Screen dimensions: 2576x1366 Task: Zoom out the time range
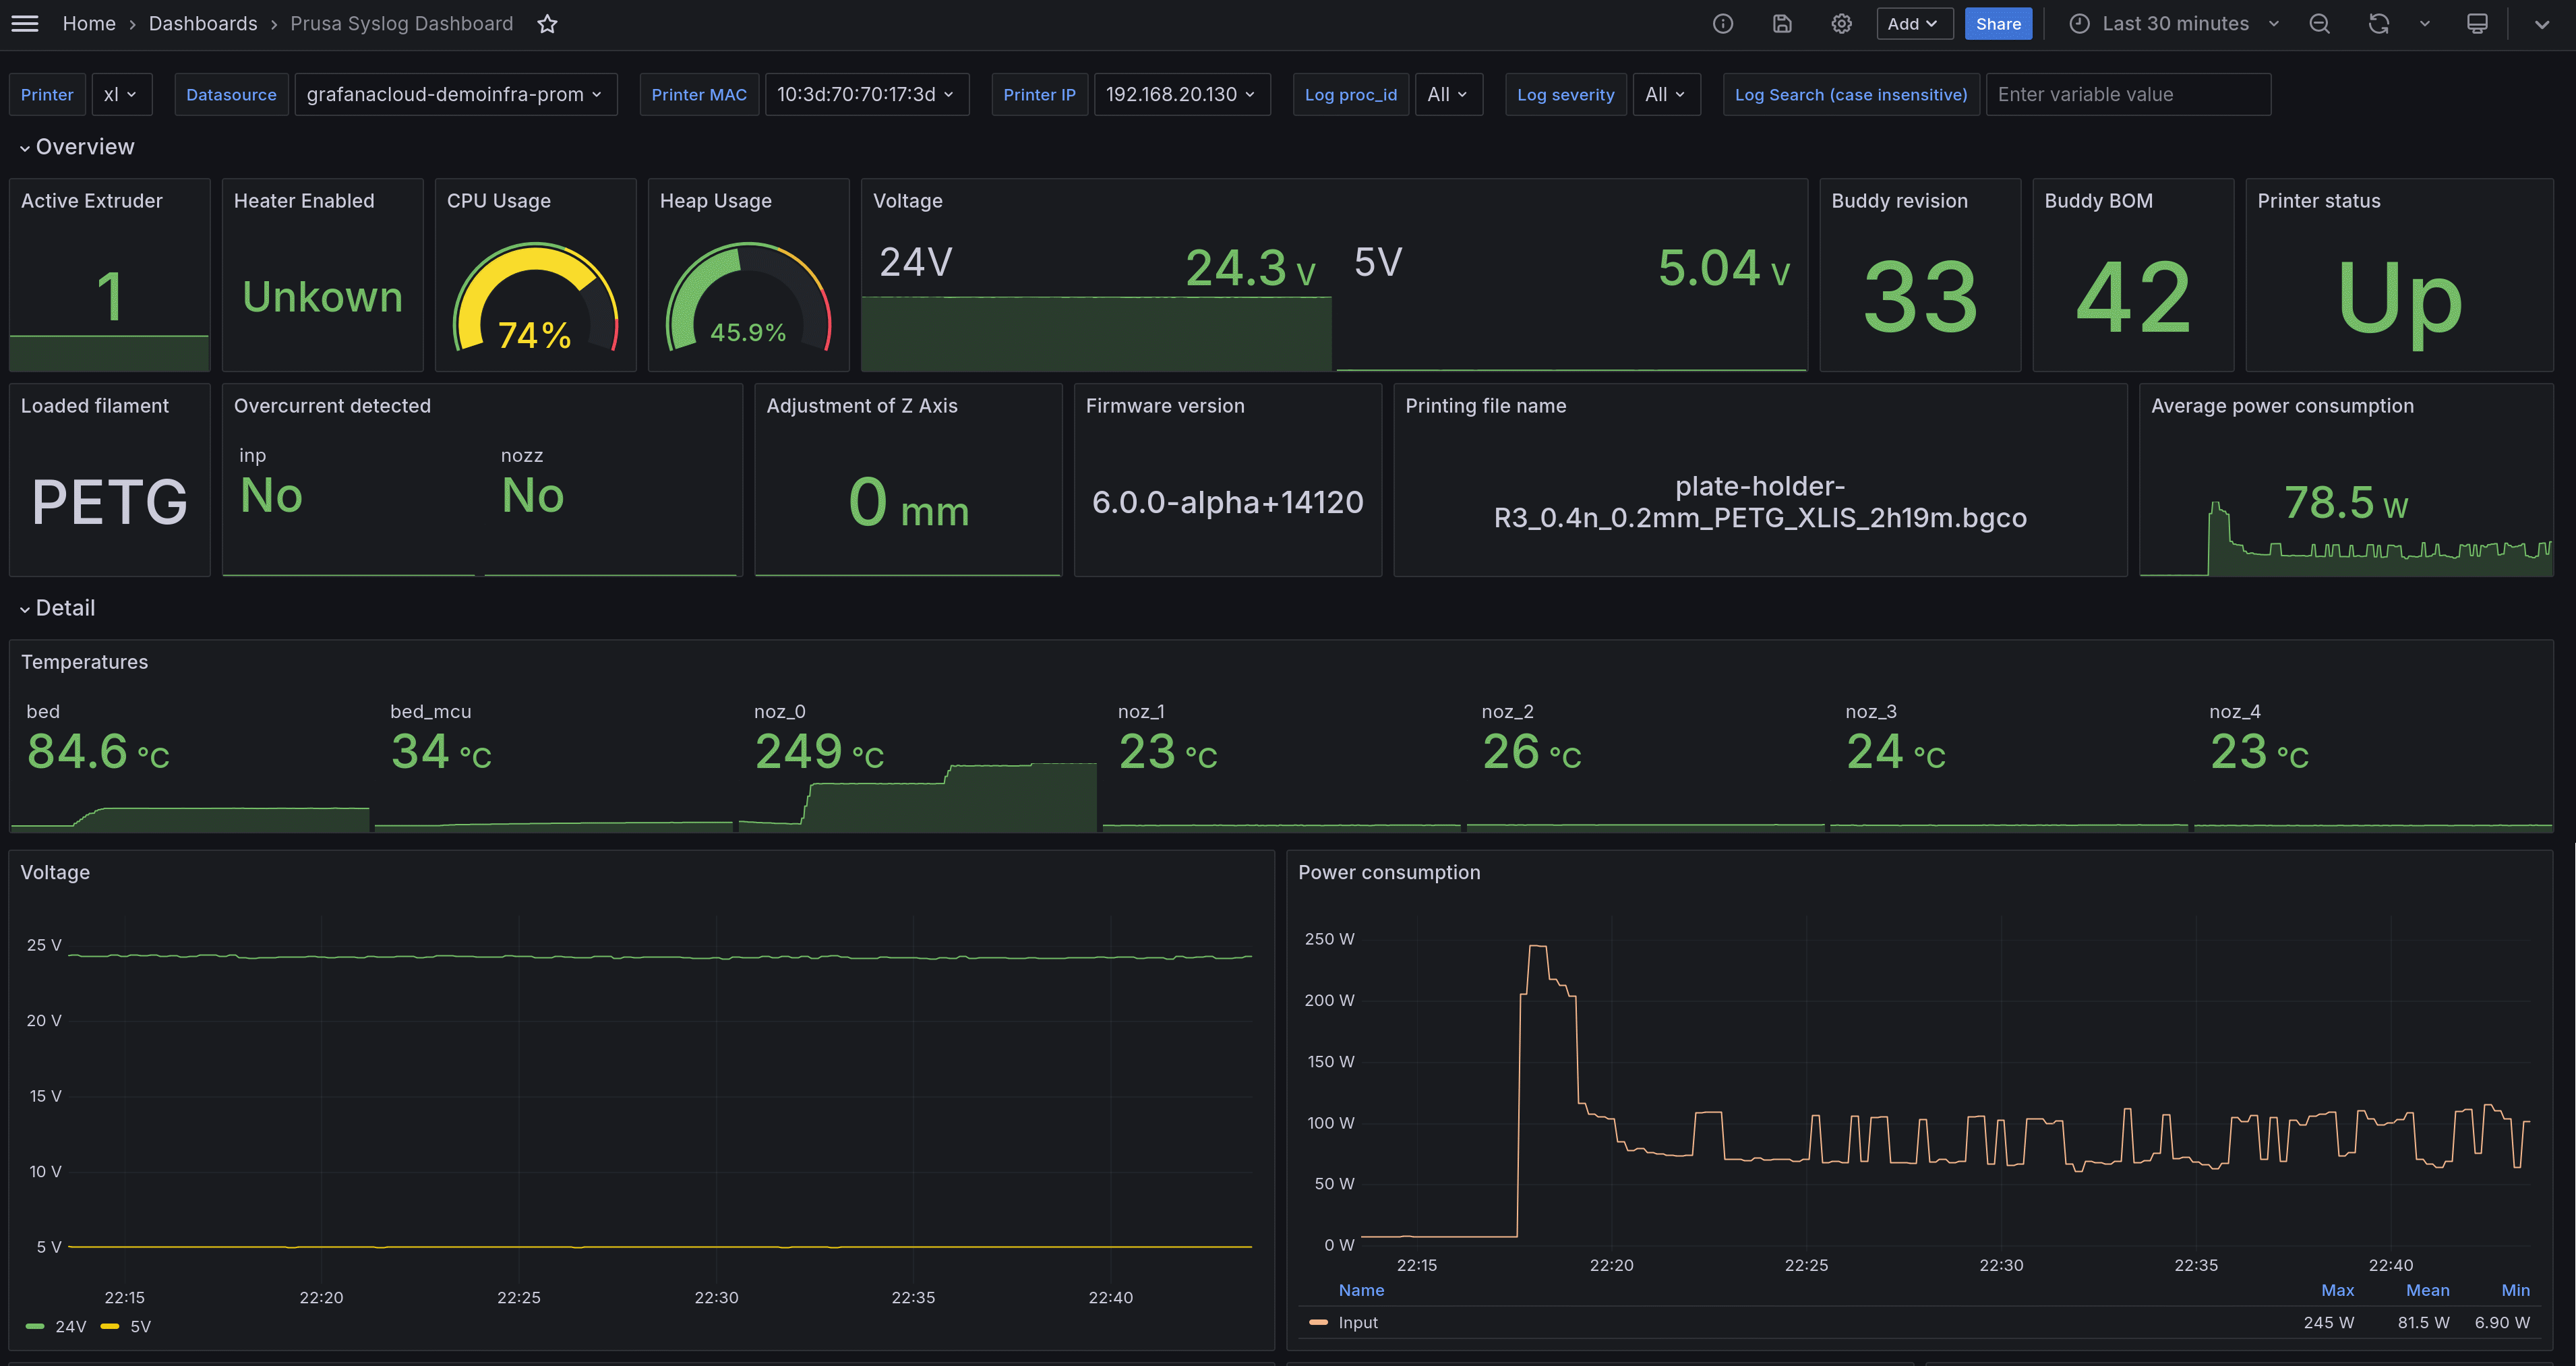(2320, 23)
